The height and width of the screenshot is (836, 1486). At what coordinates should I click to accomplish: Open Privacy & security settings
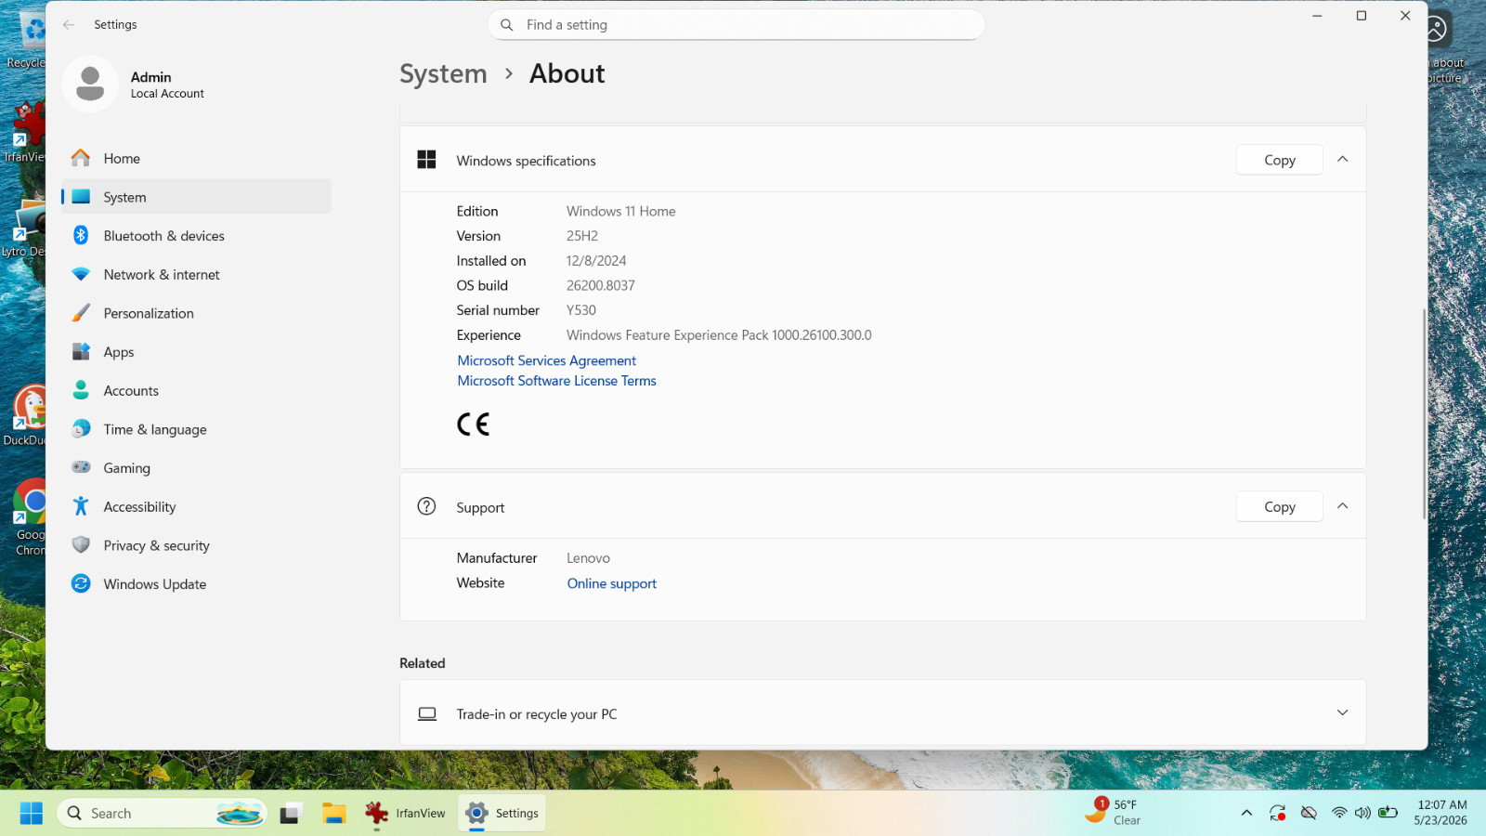click(x=196, y=546)
